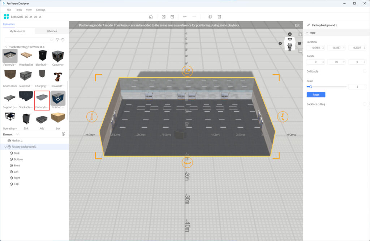
Task: Click the blue Reset button
Action: [316, 95]
